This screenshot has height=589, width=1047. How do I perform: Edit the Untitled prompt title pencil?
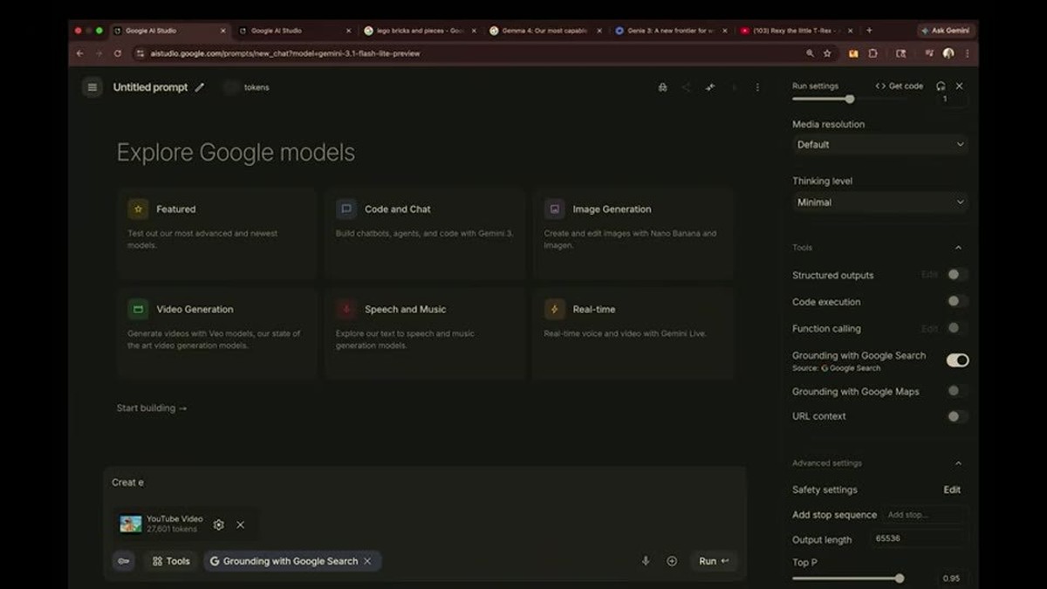tap(200, 87)
